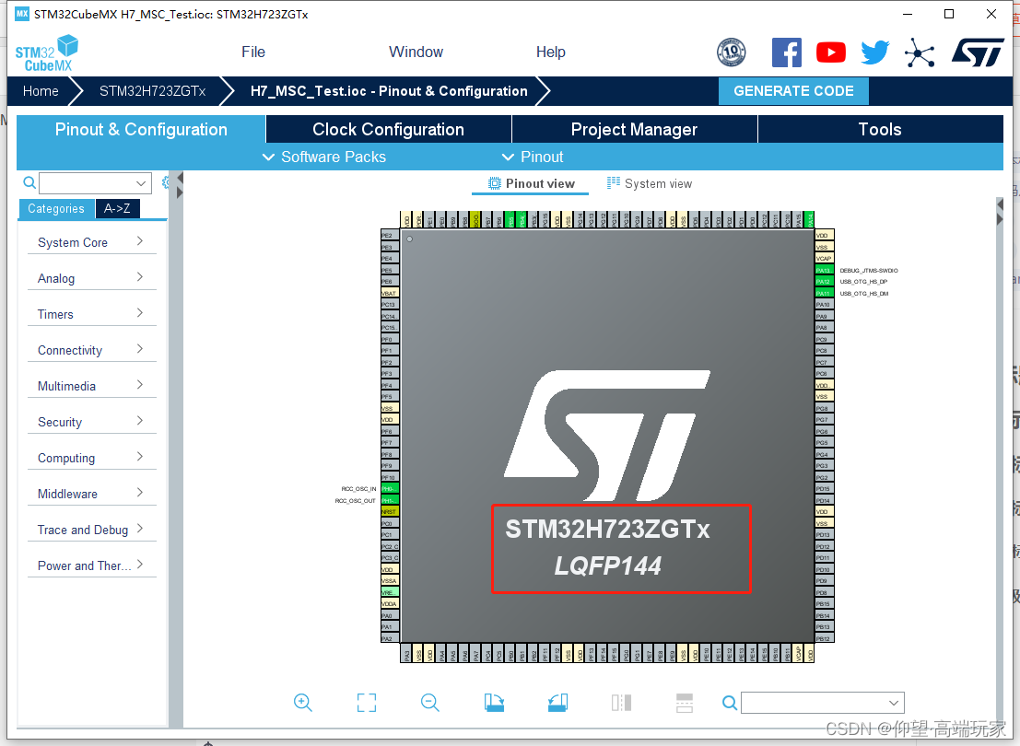The image size is (1020, 746).
Task: Expand Computing category
Action: click(92, 458)
